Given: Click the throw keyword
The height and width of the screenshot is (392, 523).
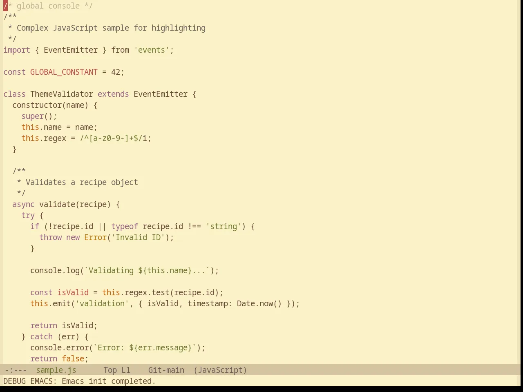Looking at the screenshot, I should point(50,237).
